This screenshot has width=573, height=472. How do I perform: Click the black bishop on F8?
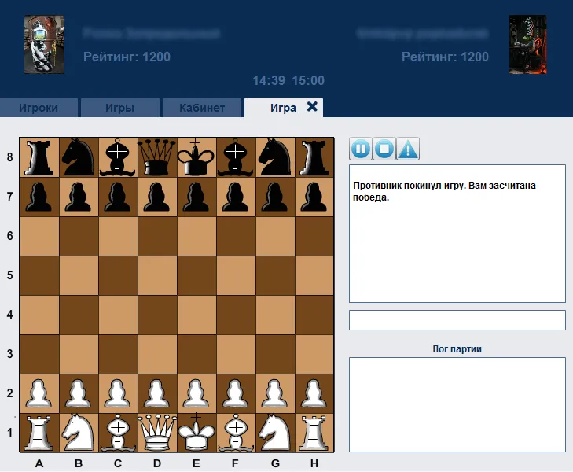(x=236, y=157)
